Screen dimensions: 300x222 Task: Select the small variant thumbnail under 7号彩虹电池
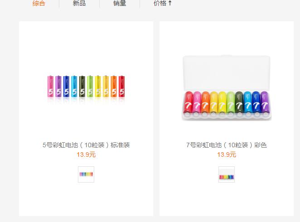pos(226,174)
